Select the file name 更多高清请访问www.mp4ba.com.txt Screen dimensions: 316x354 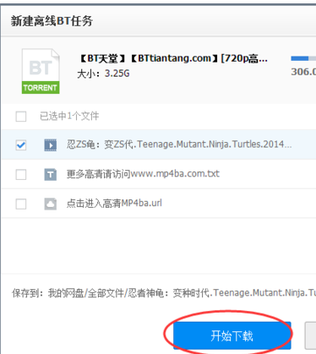(143, 174)
